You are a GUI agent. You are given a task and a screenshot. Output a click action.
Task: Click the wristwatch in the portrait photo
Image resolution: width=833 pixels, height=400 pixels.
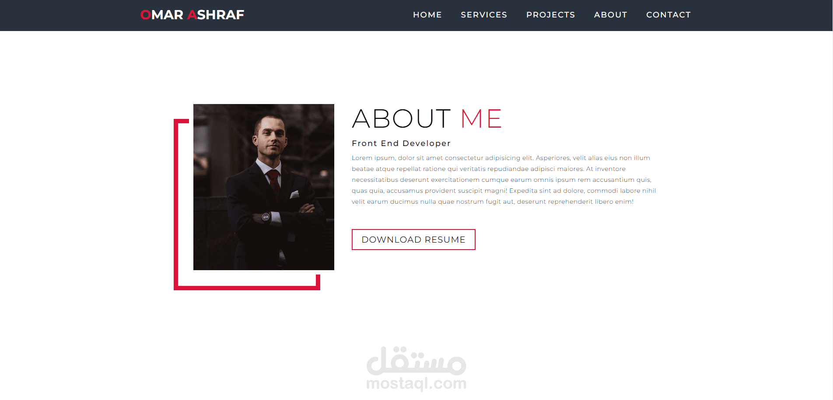click(x=266, y=216)
